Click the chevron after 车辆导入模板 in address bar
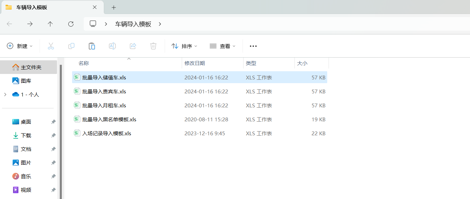470x199 pixels. click(160, 24)
